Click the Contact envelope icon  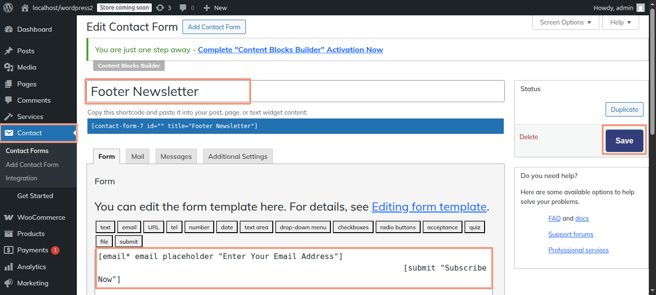click(9, 133)
